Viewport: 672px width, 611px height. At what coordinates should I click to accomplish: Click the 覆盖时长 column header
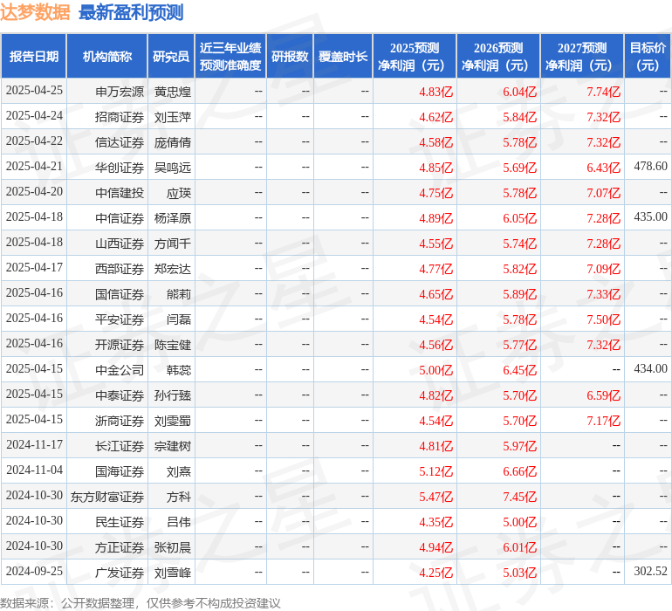(x=343, y=56)
